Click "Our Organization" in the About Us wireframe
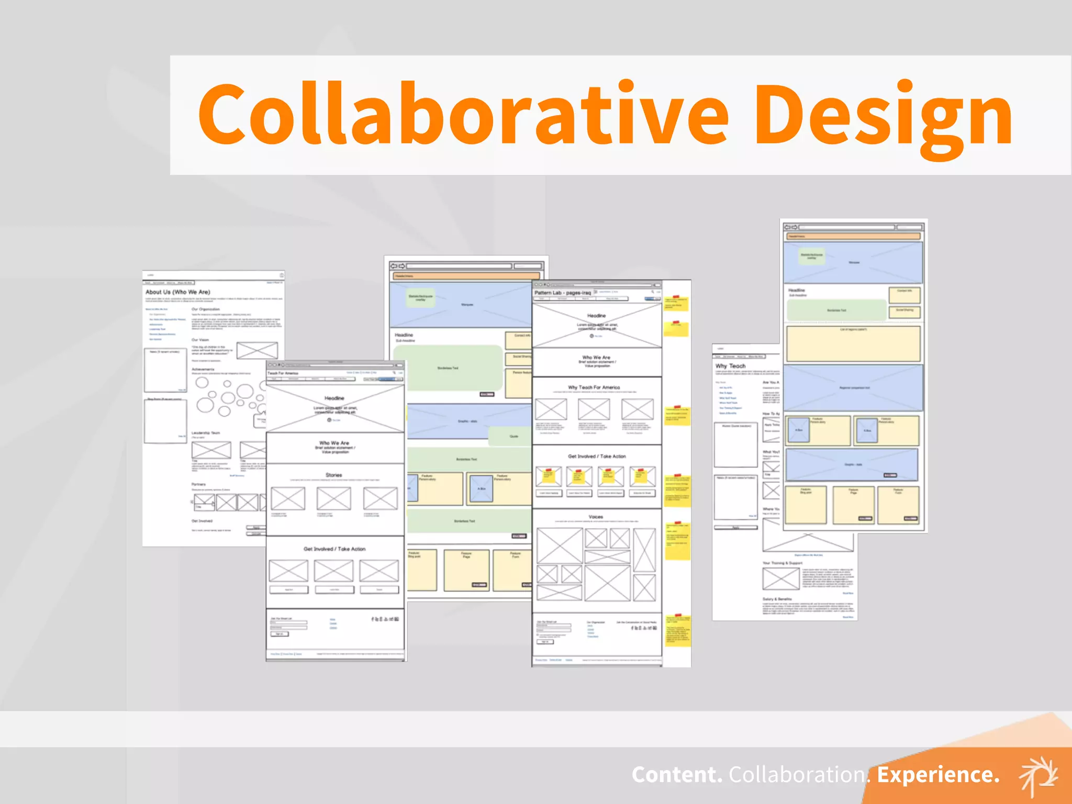 coord(206,309)
